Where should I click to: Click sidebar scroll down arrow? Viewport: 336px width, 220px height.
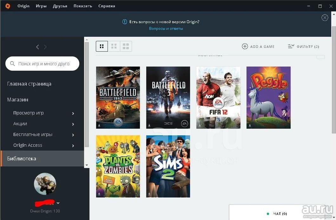tap(87, 165)
